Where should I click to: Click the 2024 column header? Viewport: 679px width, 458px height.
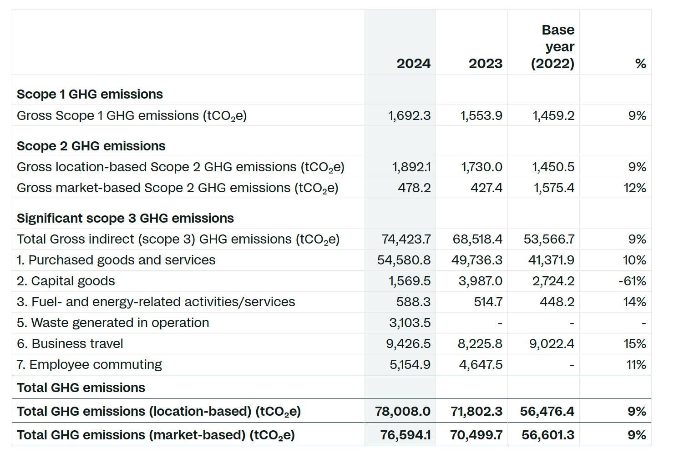coord(413,63)
